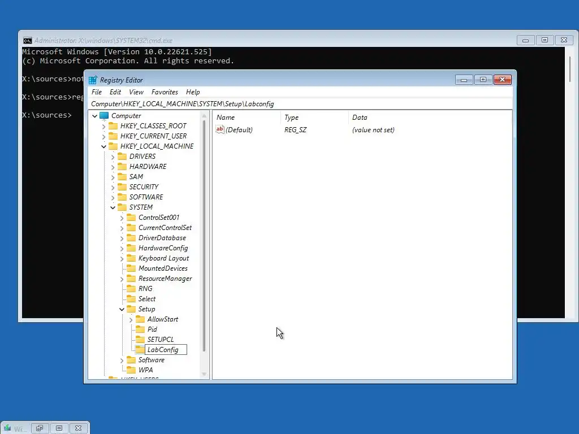579x434 pixels.
Task: Expand the DRIVERS key chevron
Action: pos(113,157)
